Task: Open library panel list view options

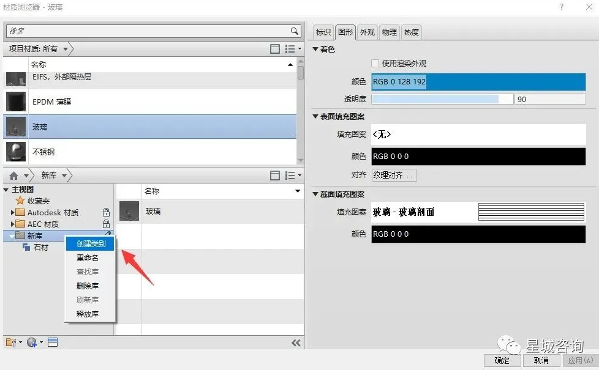Action: point(293,176)
